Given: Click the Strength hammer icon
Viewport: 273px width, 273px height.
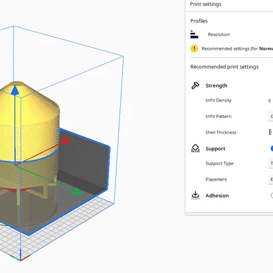Looking at the screenshot, I should pos(195,85).
